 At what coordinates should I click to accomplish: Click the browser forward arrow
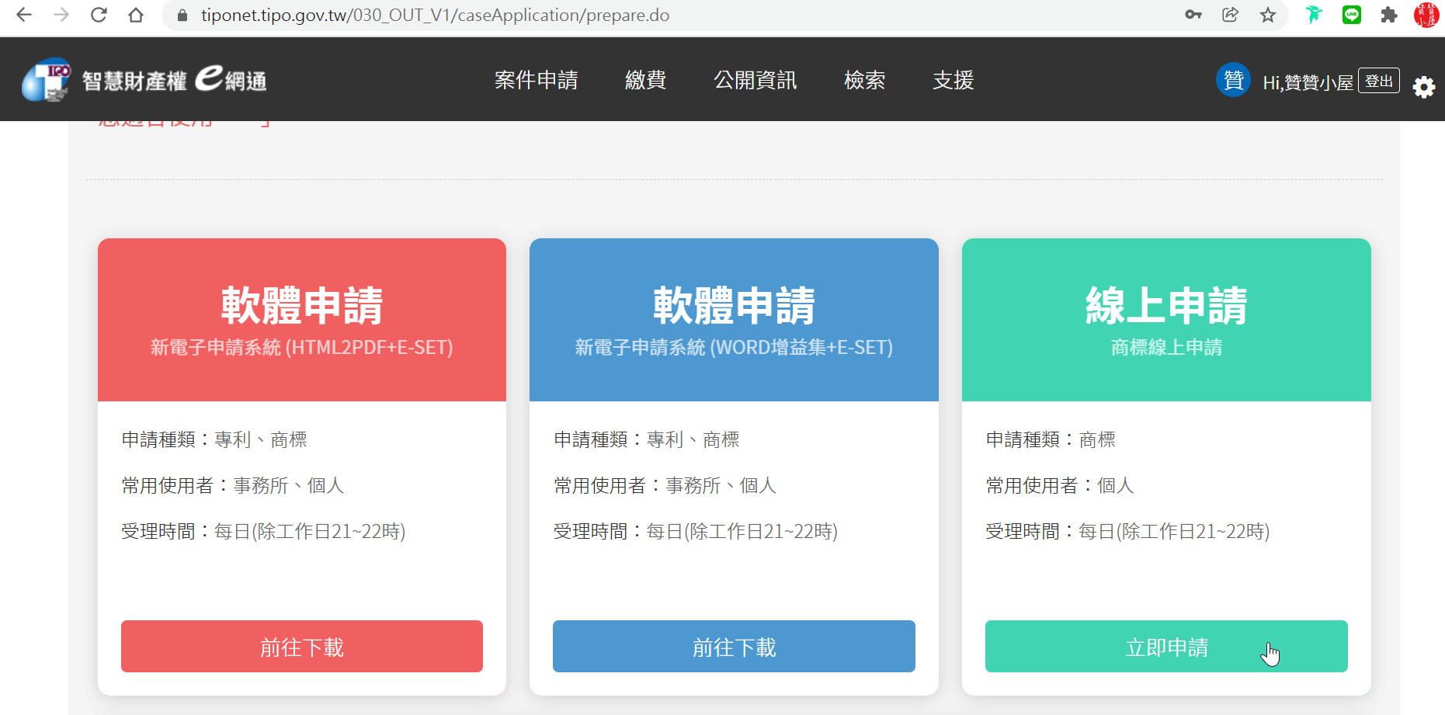pyautogui.click(x=61, y=15)
